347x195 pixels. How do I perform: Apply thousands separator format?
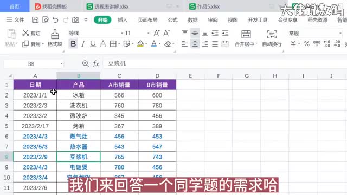tap(317, 43)
